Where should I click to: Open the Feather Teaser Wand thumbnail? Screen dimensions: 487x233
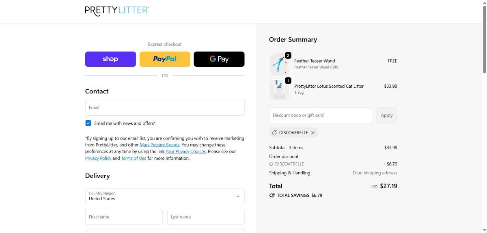[x=279, y=64]
